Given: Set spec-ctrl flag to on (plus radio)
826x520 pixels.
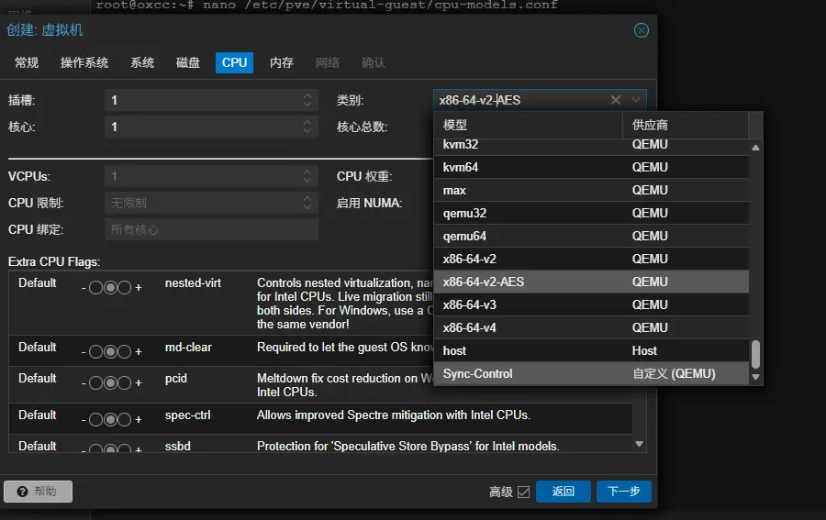Looking at the screenshot, I should tap(124, 419).
